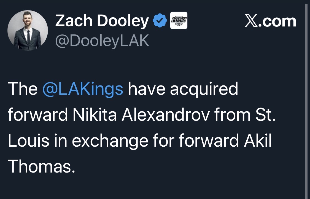The height and width of the screenshot is (199, 310).
Task: Click the word "Thomas." ending the tweet
Action: tap(41, 166)
